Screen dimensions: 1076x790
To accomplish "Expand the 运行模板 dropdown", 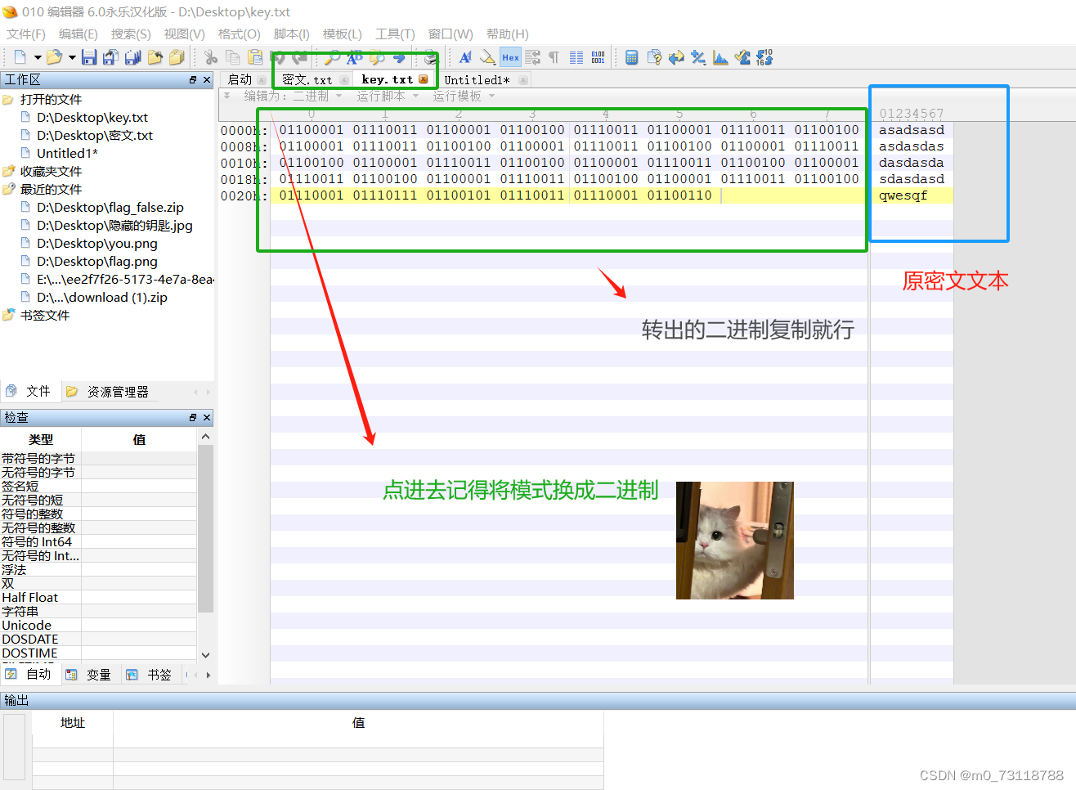I will tap(463, 96).
